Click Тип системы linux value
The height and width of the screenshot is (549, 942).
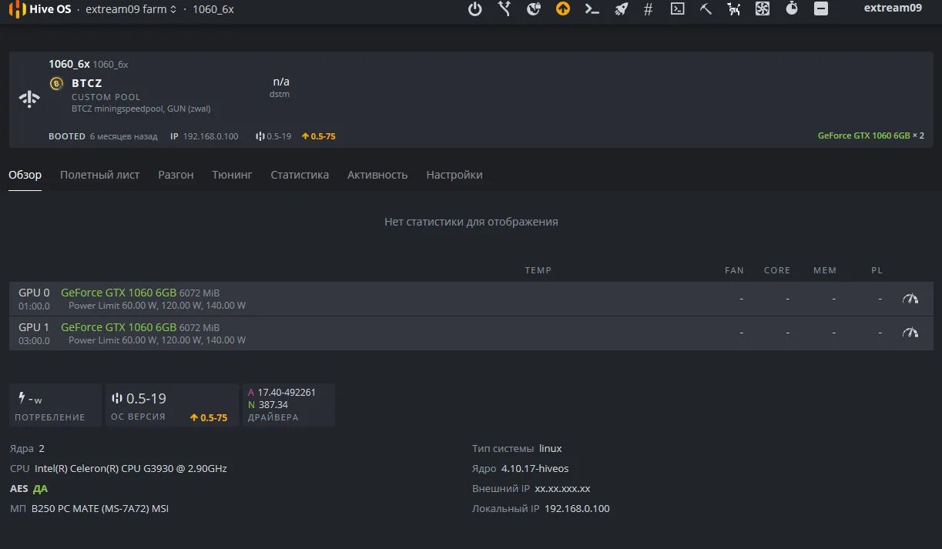tap(551, 448)
